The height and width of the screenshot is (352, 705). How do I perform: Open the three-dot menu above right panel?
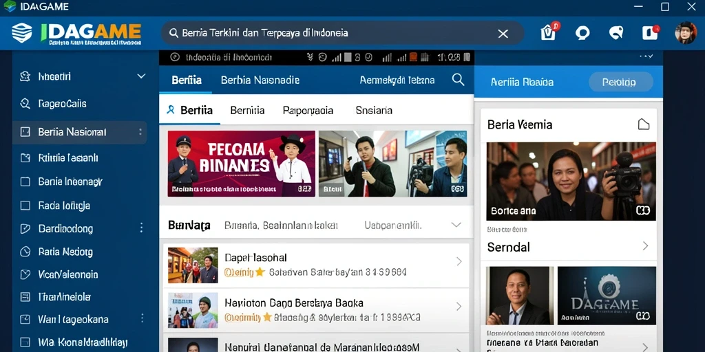pyautogui.click(x=646, y=56)
